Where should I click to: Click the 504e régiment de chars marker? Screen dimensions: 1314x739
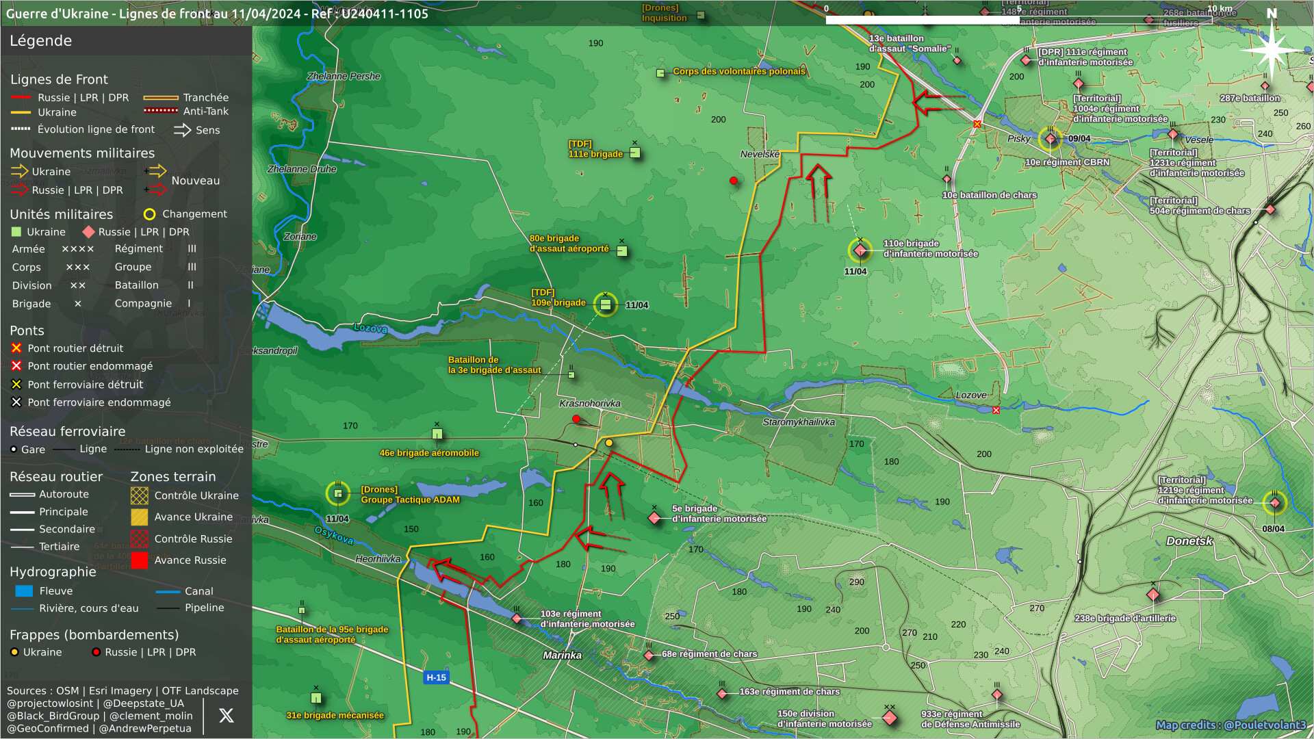[x=1270, y=209]
